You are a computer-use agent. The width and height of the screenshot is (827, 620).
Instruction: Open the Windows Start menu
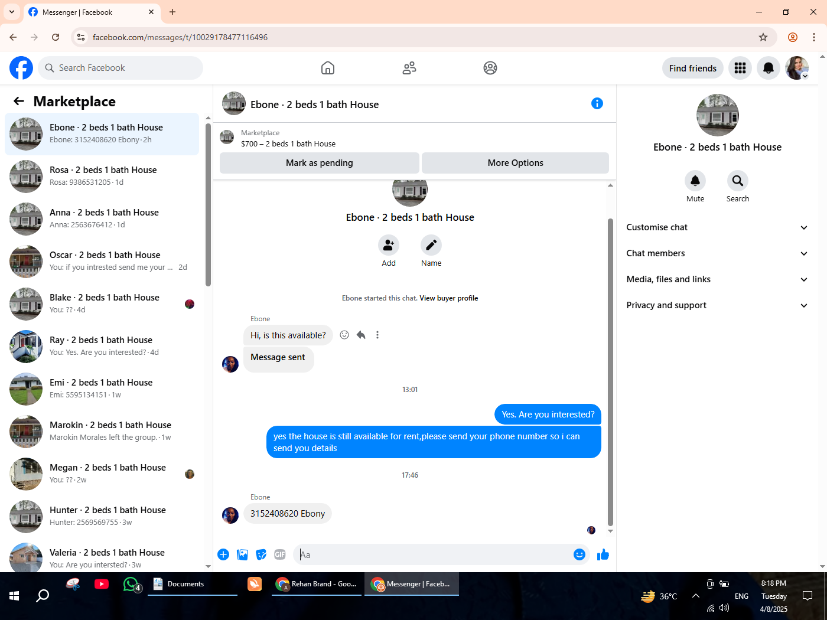(14, 596)
